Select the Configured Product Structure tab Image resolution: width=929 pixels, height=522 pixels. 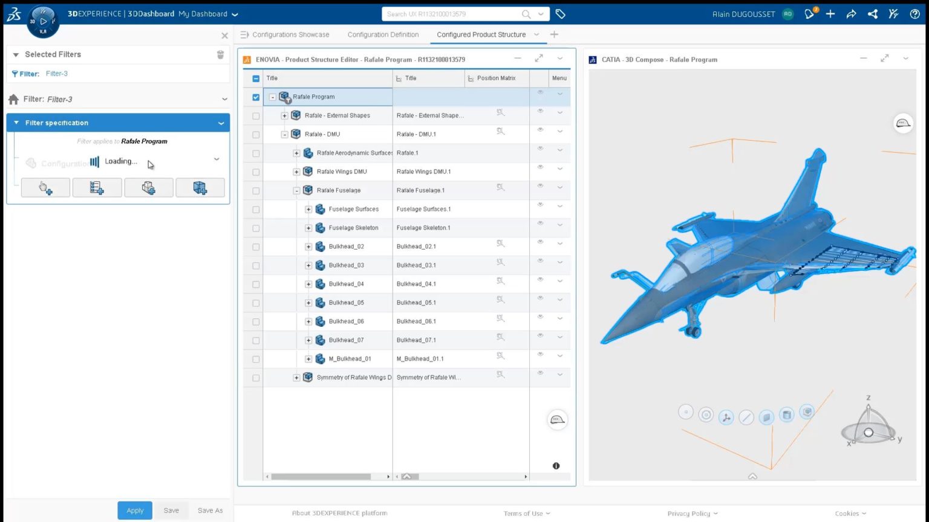[481, 34]
